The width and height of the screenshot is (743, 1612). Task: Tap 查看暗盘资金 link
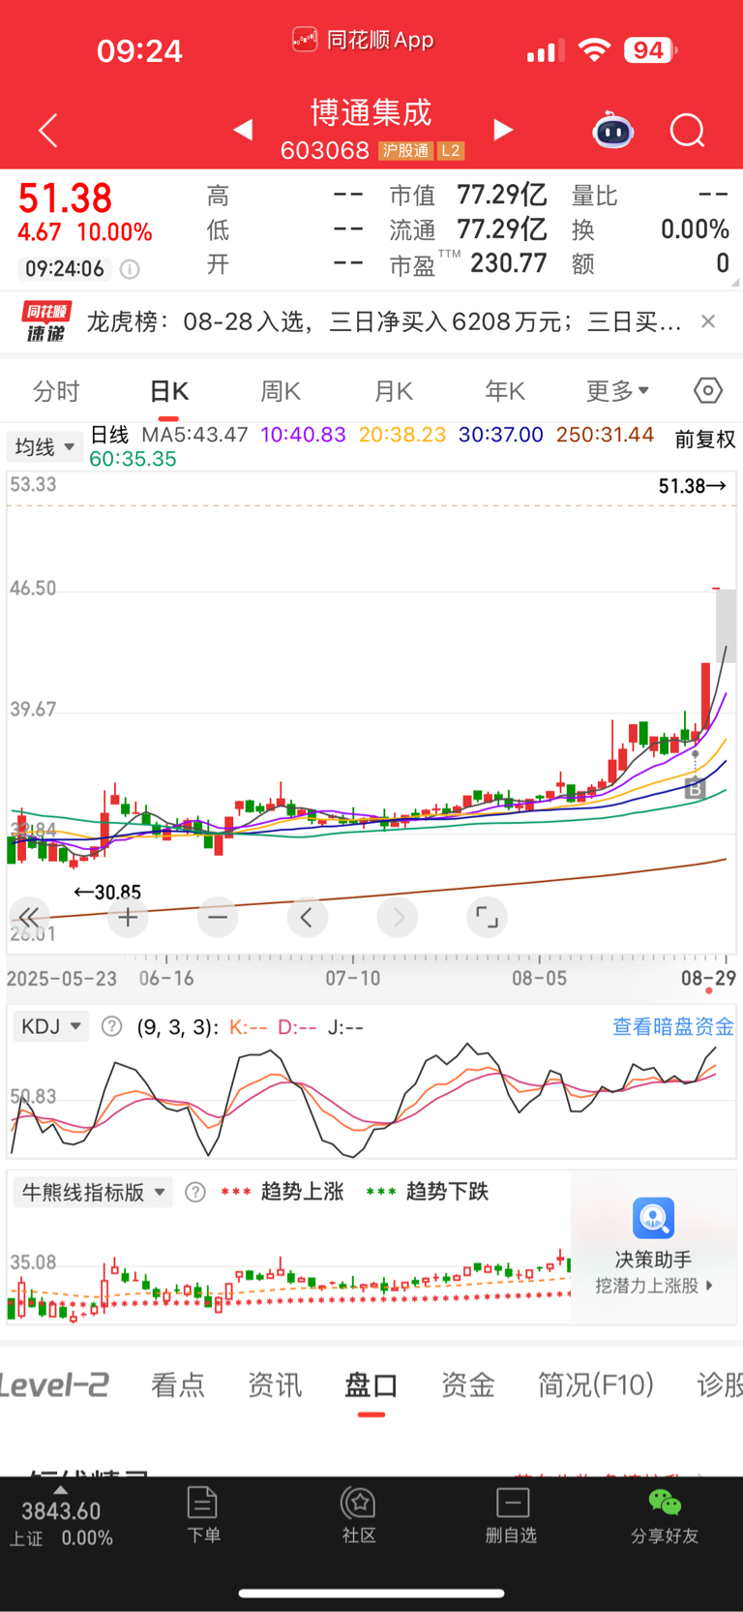coord(673,1026)
